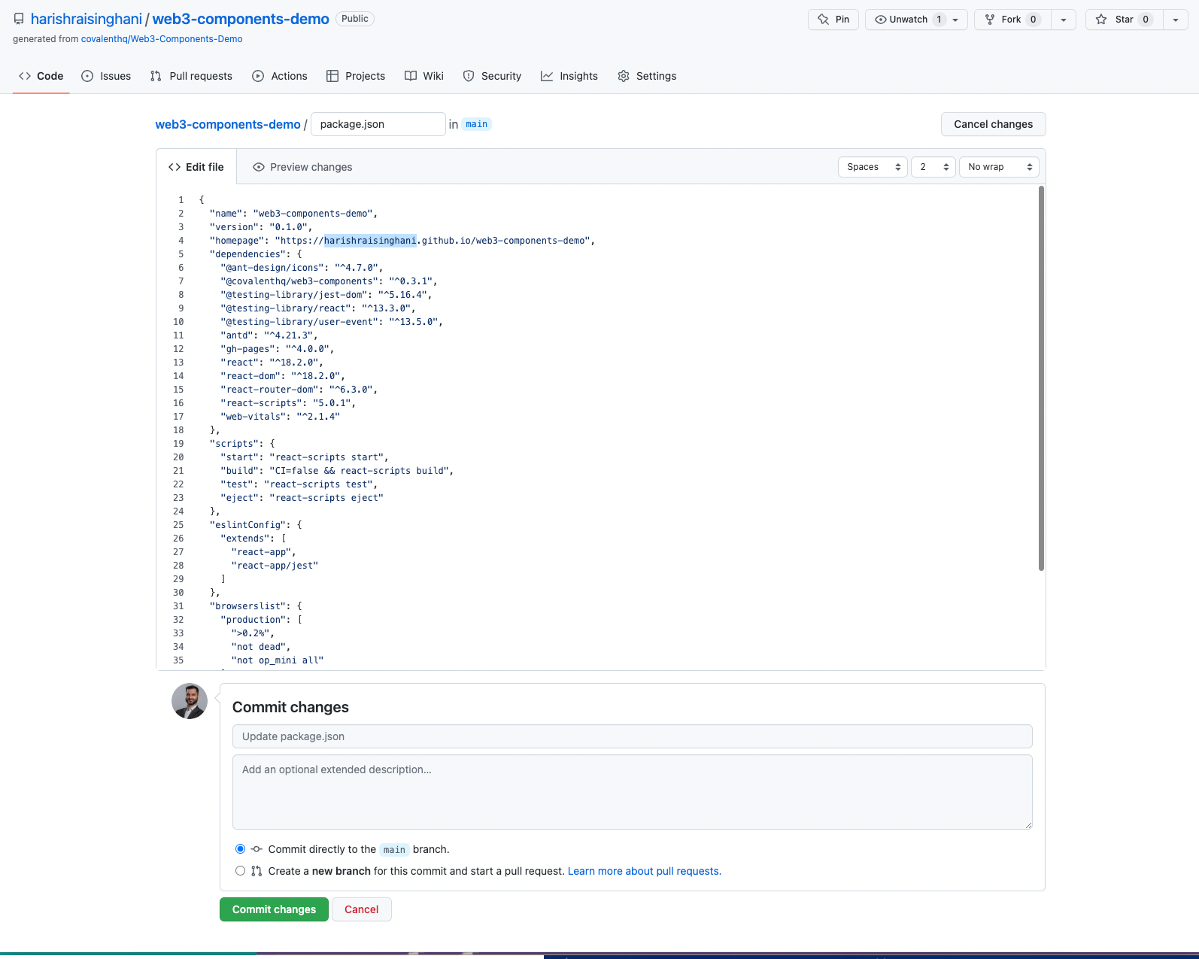Click the commit icon beside 'Commit directly'

[256, 849]
